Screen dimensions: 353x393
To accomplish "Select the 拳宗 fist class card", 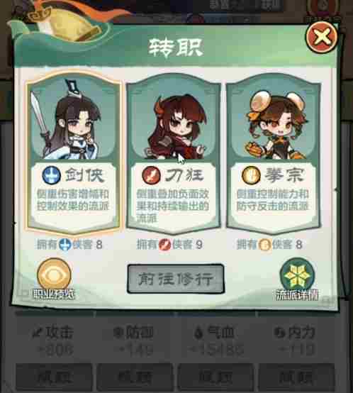I will [274, 153].
